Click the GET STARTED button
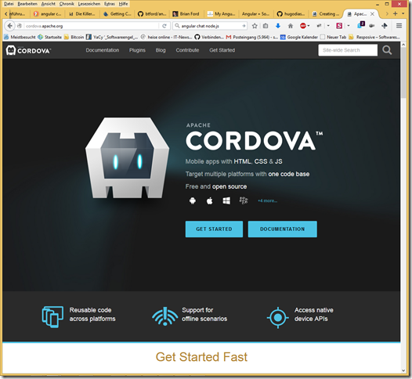This screenshot has height=379, width=412. tap(214, 229)
